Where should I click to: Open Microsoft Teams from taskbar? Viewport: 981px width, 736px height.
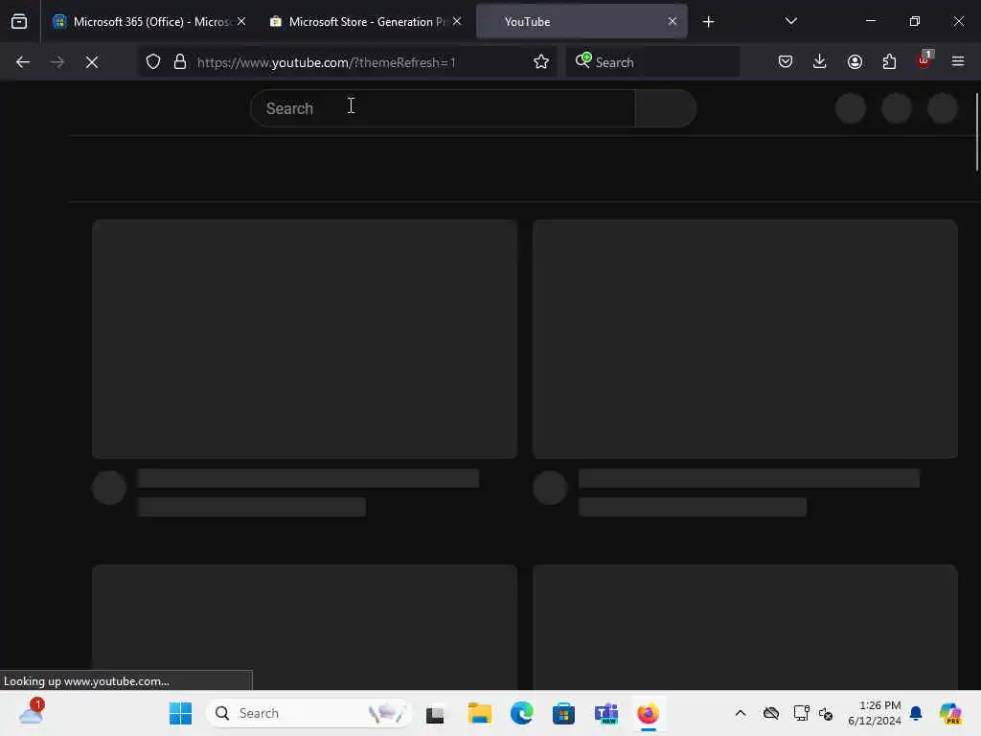(605, 713)
